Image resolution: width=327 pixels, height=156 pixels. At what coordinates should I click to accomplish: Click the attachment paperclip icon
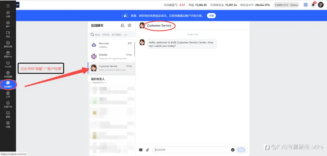coord(147,150)
